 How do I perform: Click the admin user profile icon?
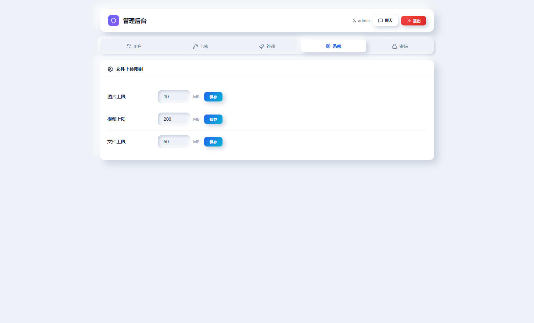coord(354,21)
